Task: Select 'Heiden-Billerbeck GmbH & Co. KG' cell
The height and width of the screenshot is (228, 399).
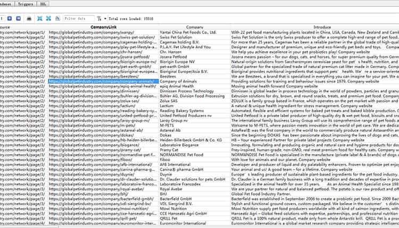Action: tap(195, 140)
